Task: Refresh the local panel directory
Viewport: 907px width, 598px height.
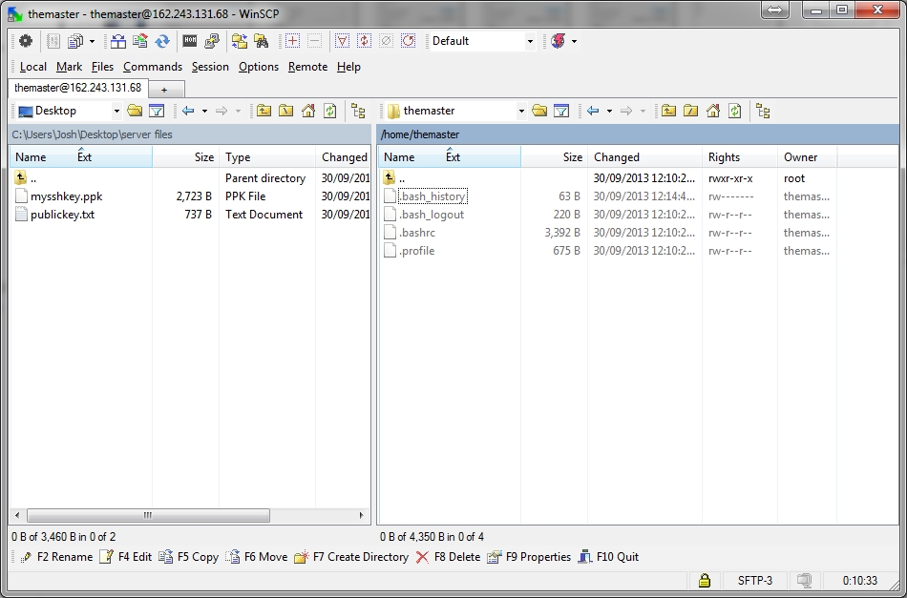Action: point(329,111)
